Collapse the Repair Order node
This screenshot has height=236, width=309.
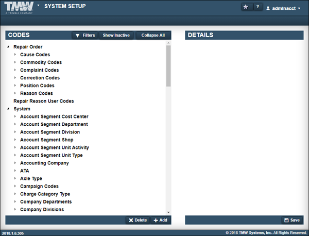click(x=8, y=47)
